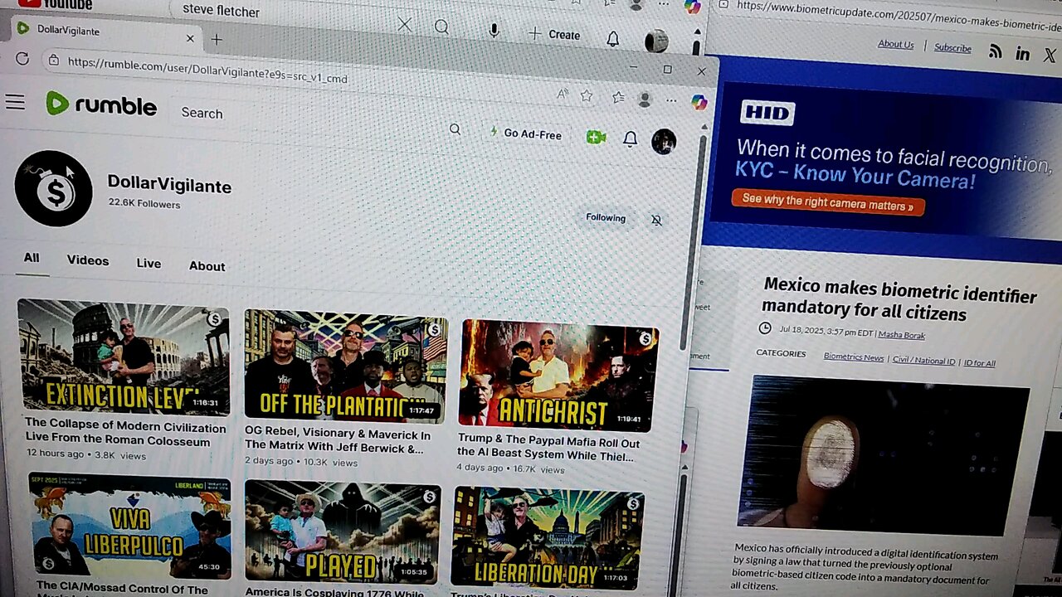Screen dimensions: 1062x597
Task: Open Liberation Day video thumbnail
Action: [x=548, y=538]
